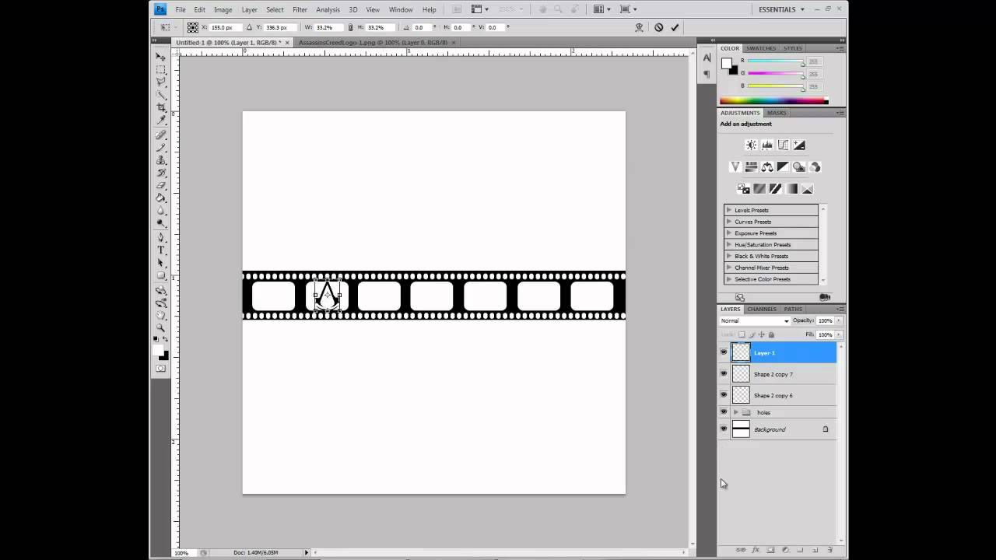
Task: Open the Filter menu
Action: (300, 9)
